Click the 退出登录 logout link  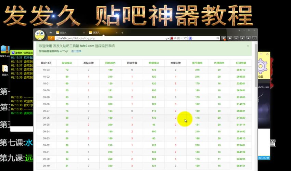coord(76,51)
